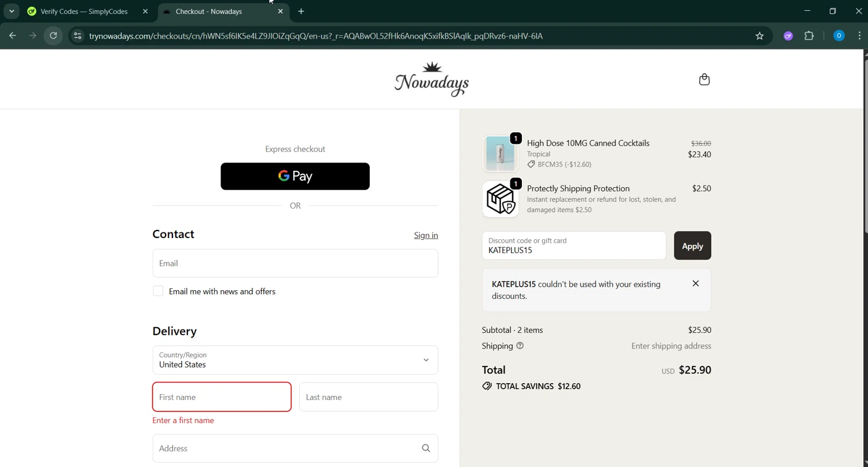
Task: Click the Protectly Shipping Protection thumbnail
Action: click(x=501, y=199)
